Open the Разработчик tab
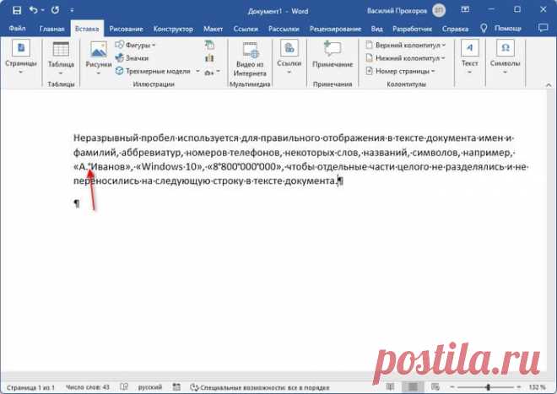 [x=413, y=29]
